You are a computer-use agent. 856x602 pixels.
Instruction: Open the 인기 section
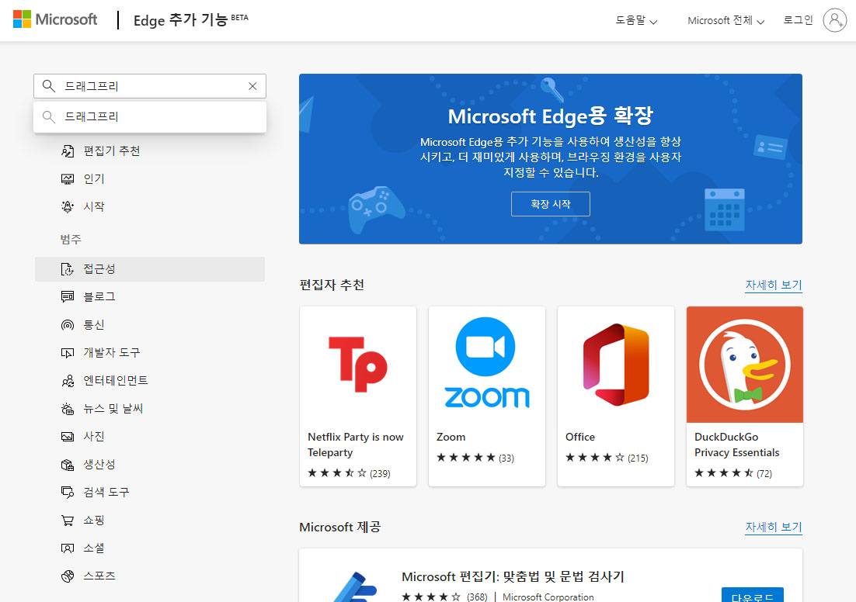tap(93, 179)
